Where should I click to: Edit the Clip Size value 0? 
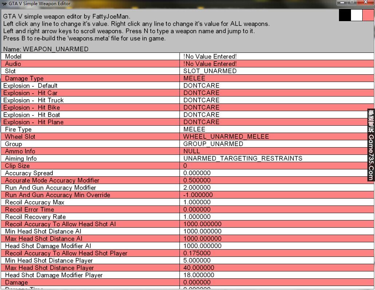point(185,166)
